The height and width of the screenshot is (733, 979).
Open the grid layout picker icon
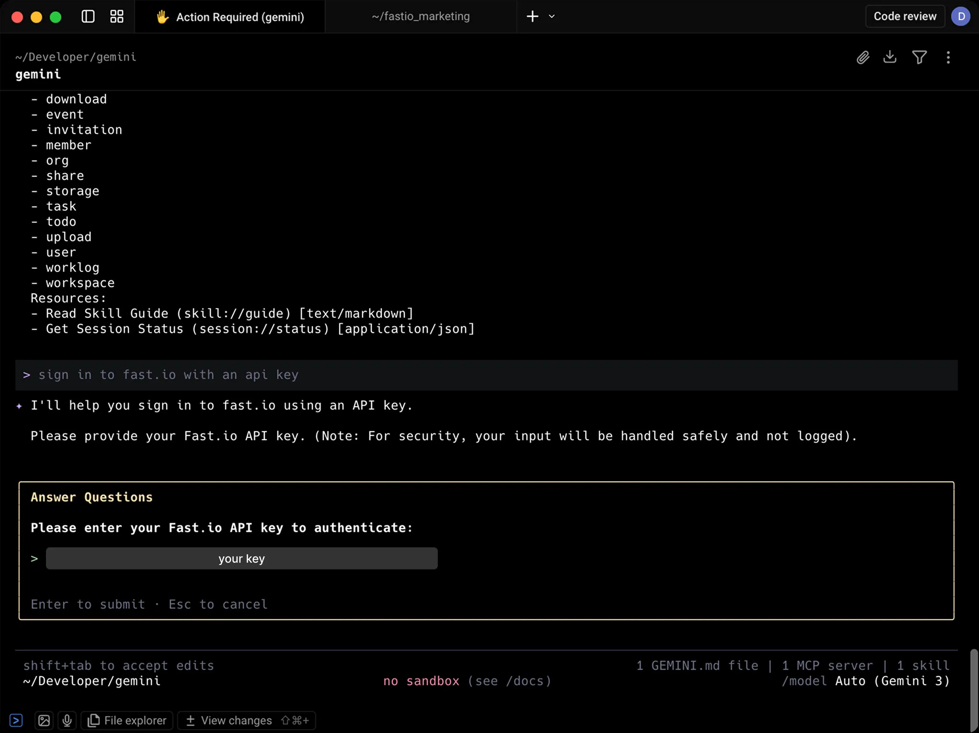[116, 16]
